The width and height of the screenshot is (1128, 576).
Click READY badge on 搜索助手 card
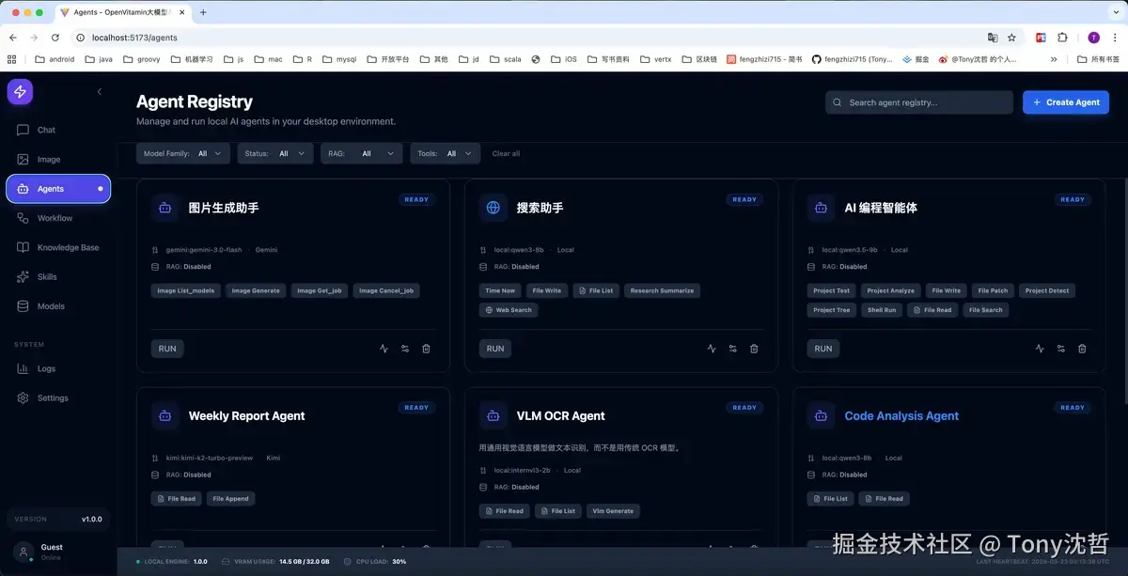tap(744, 199)
